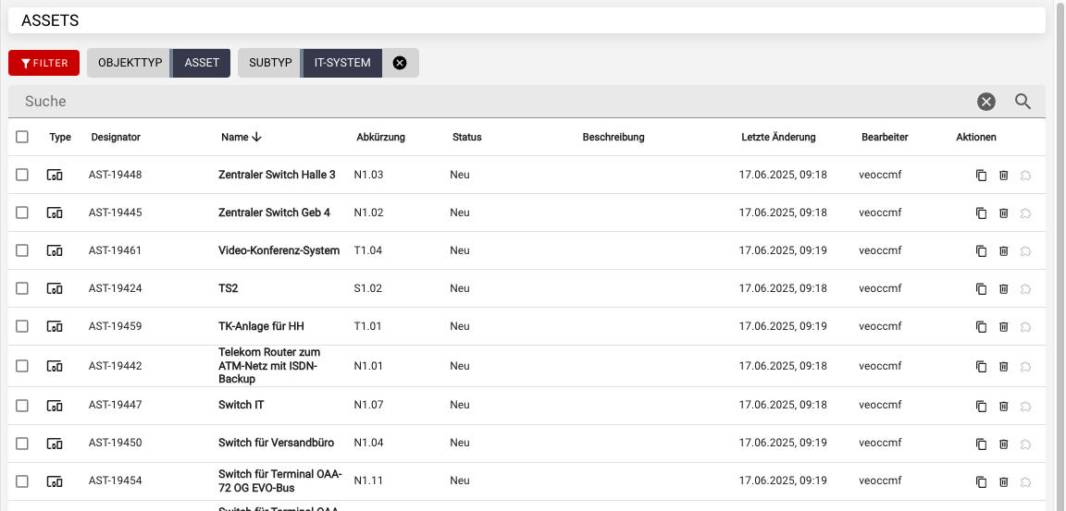The height and width of the screenshot is (511, 1066).
Task: Select the checkbox for AST-19448
Action: (x=22, y=176)
